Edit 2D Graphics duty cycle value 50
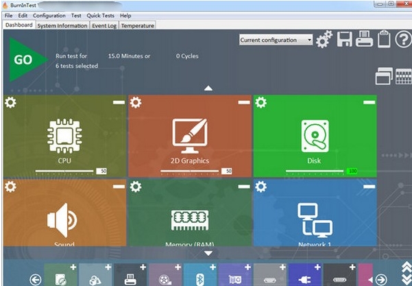 (226, 171)
